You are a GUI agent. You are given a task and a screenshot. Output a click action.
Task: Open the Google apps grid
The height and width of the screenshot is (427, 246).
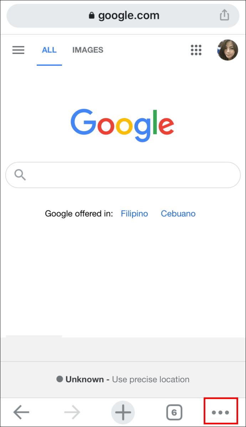coord(196,50)
